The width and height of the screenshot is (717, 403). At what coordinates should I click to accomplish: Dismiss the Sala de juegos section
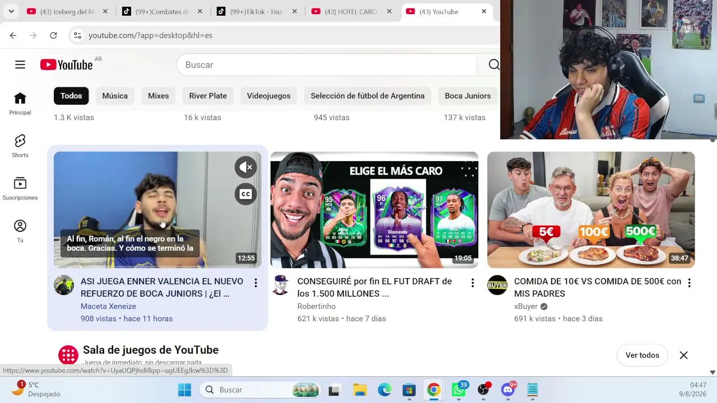click(x=684, y=355)
